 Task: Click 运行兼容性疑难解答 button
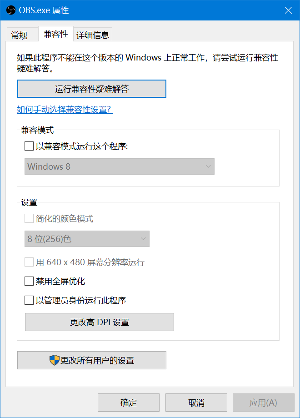[x=92, y=89]
